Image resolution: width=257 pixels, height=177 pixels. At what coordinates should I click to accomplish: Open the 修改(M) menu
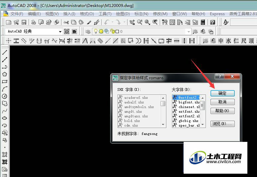160,14
